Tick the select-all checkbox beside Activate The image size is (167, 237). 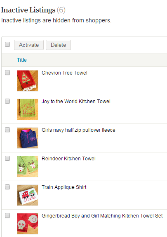click(x=7, y=44)
